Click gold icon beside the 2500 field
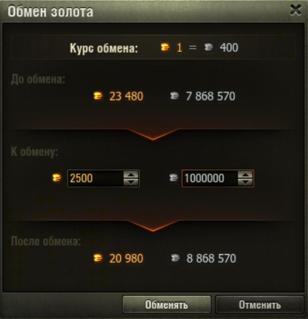Image resolution: width=308 pixels, height=319 pixels. click(x=57, y=178)
